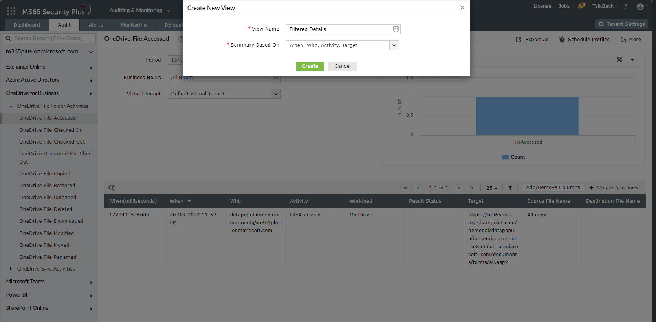This screenshot has width=656, height=322.
Task: Open the Summary Based On dropdown
Action: point(394,45)
